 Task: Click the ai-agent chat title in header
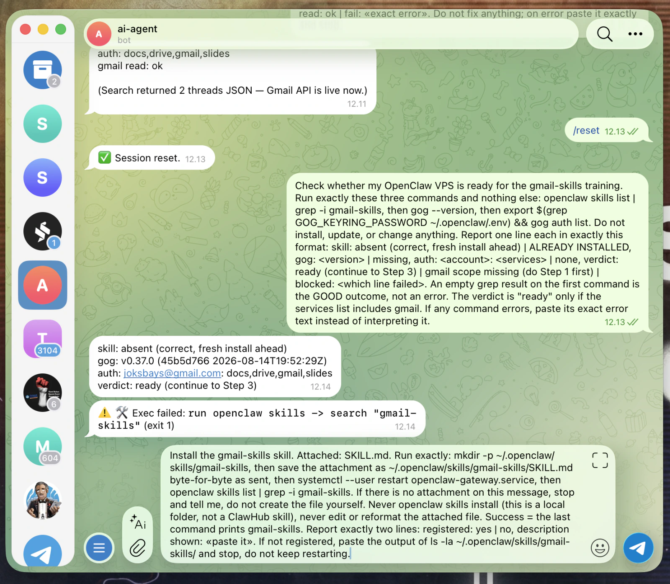137,29
